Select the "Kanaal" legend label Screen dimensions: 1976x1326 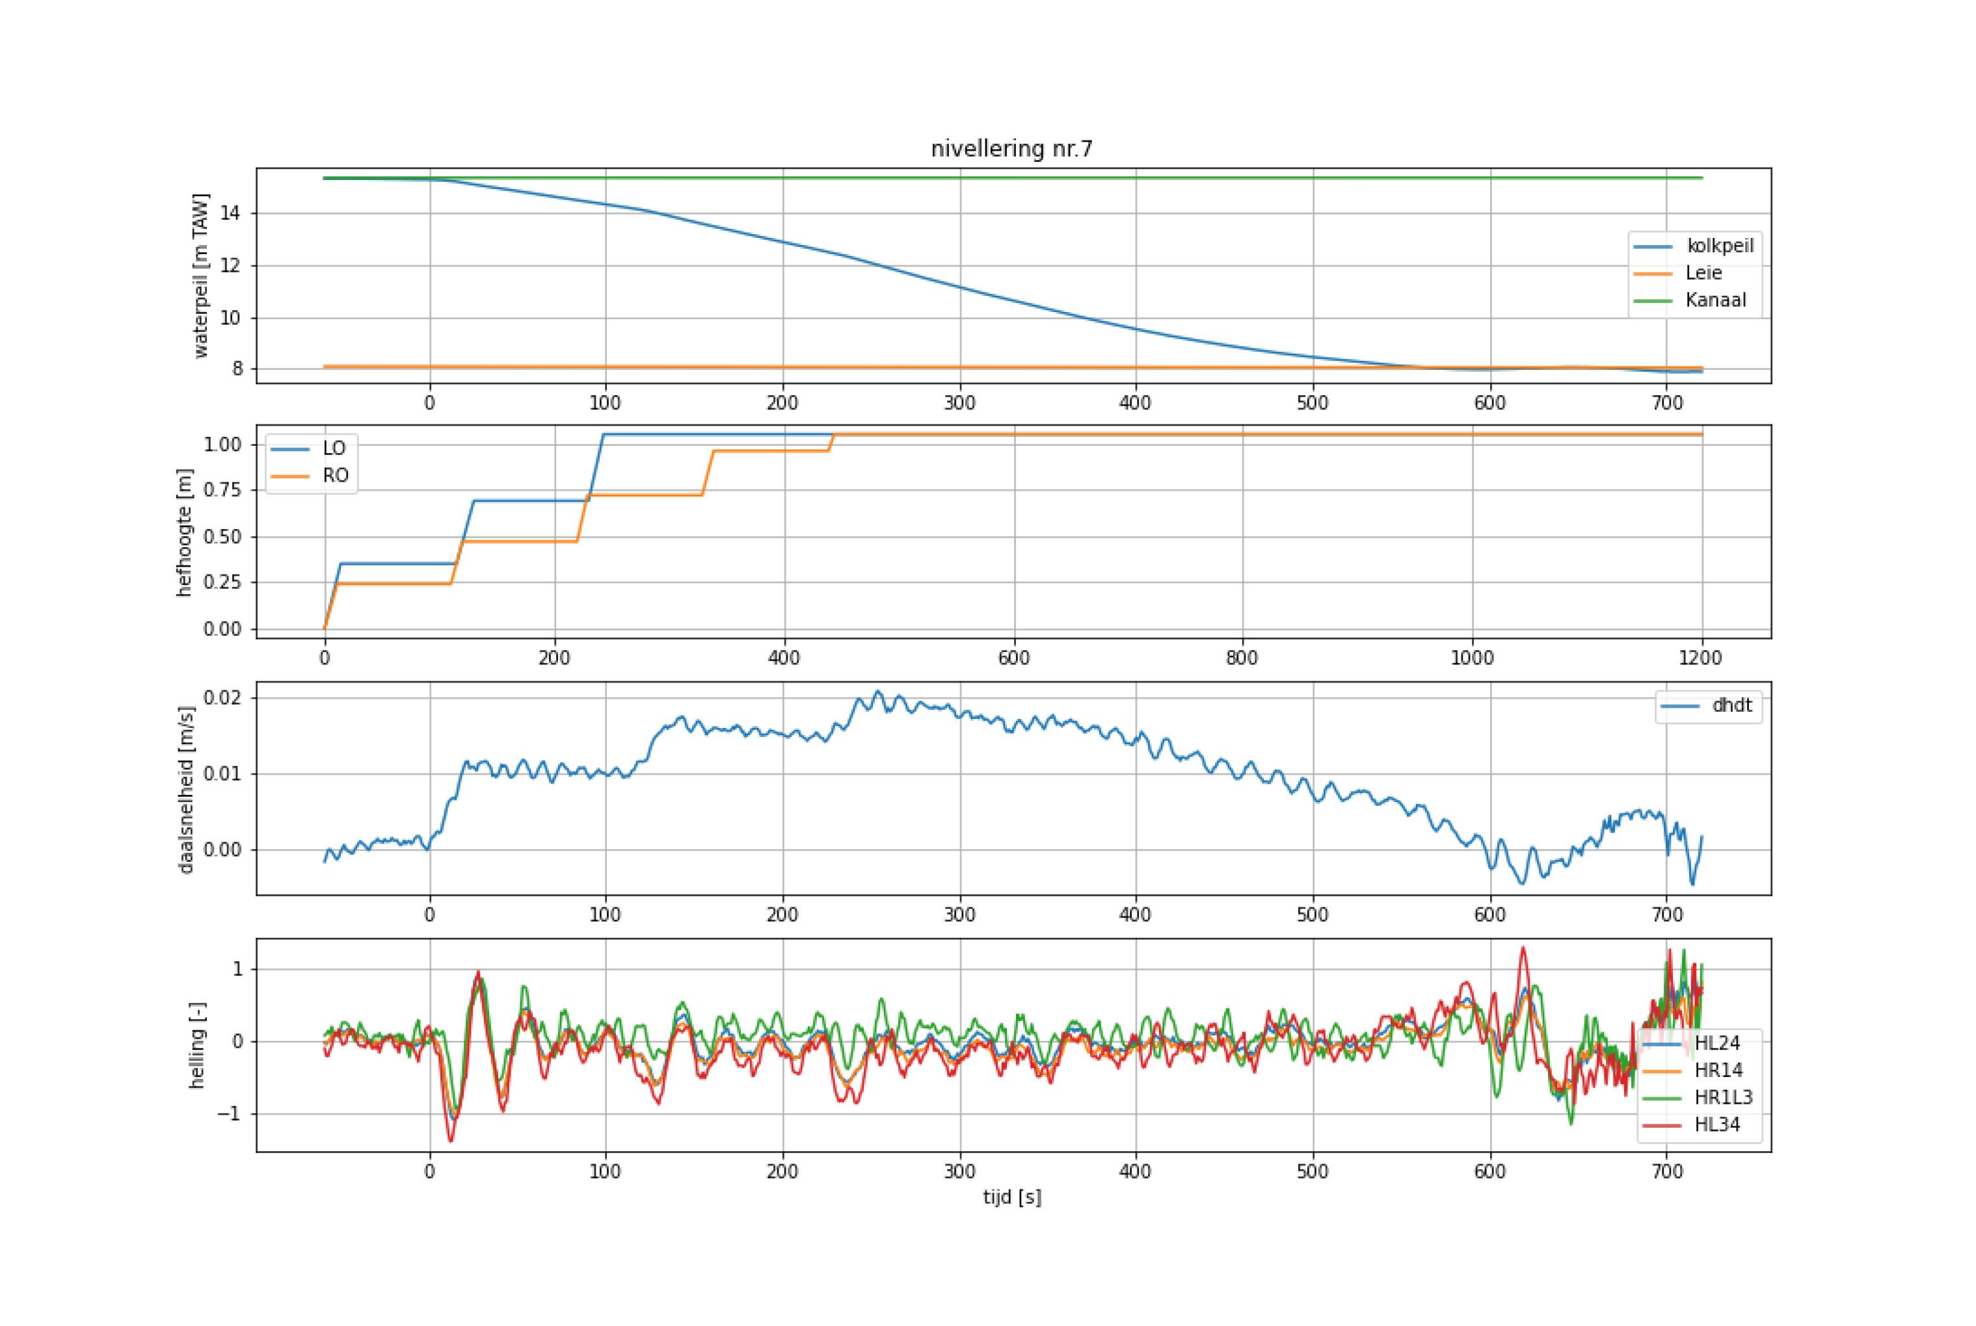[x=1715, y=300]
